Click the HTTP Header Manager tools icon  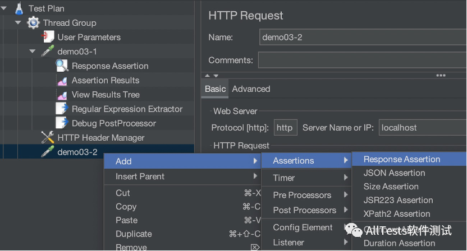(x=48, y=138)
